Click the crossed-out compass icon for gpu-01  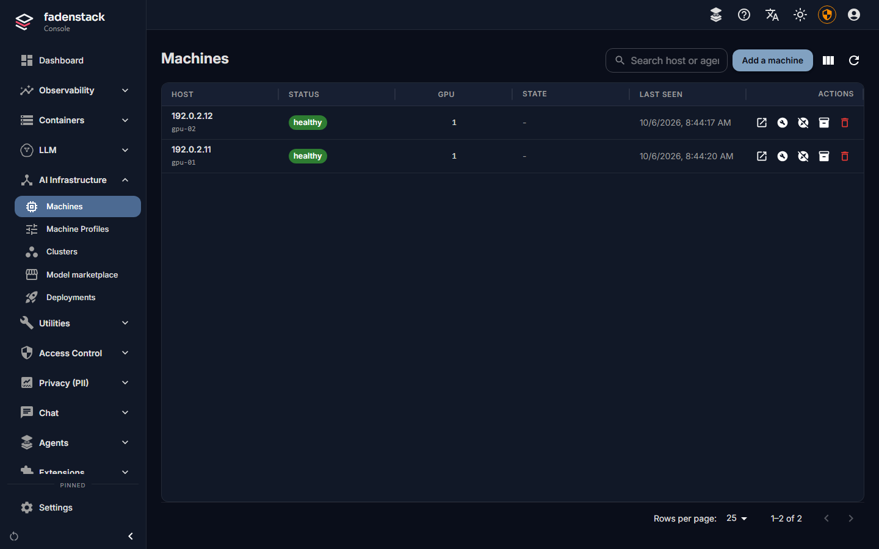point(803,156)
